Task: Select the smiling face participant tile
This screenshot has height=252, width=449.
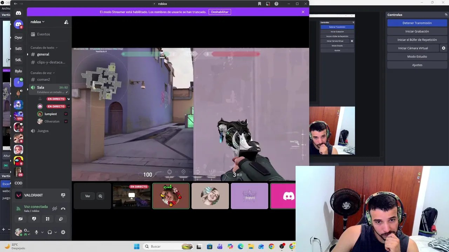Action: click(210, 196)
